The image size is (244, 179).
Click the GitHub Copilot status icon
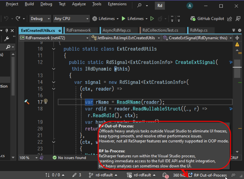(x=193, y=18)
